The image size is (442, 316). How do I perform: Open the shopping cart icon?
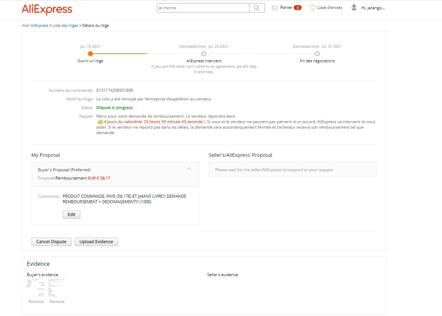[x=274, y=8]
